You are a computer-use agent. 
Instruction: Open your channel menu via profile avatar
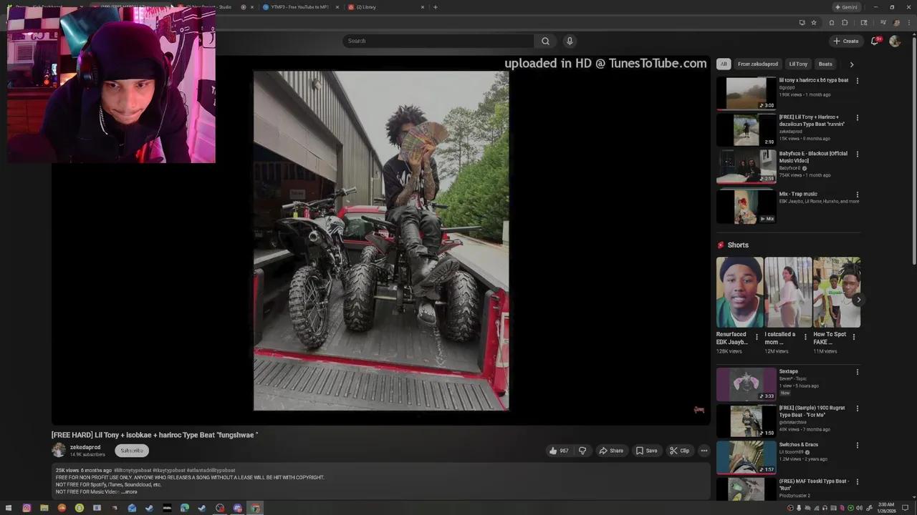click(x=895, y=41)
